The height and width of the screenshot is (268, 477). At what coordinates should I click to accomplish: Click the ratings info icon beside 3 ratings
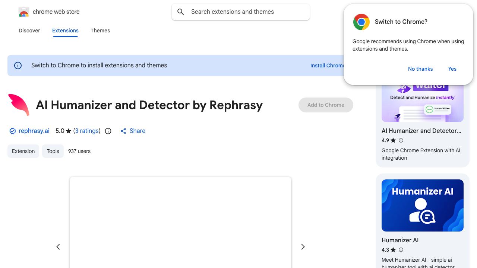click(108, 131)
